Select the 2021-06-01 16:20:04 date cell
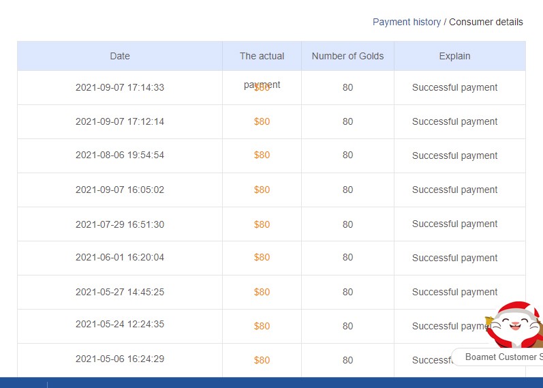Screen dimensions: 543x388 tap(120, 258)
